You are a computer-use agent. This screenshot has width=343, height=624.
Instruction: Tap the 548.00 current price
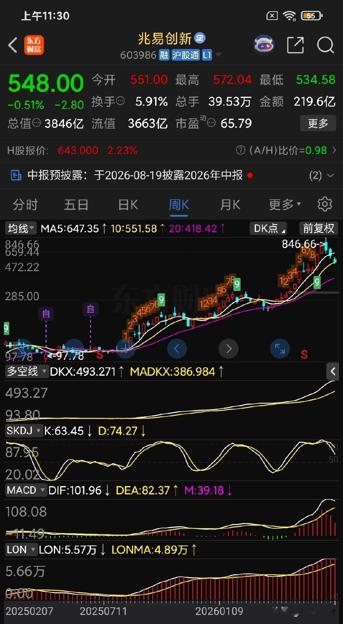point(46,83)
